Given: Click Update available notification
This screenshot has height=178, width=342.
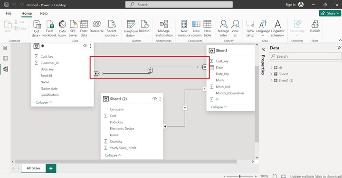Looking at the screenshot, I should (316, 176).
